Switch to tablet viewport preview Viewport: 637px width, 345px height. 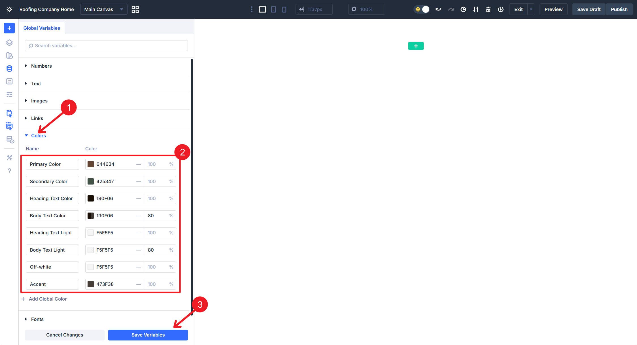tap(273, 9)
